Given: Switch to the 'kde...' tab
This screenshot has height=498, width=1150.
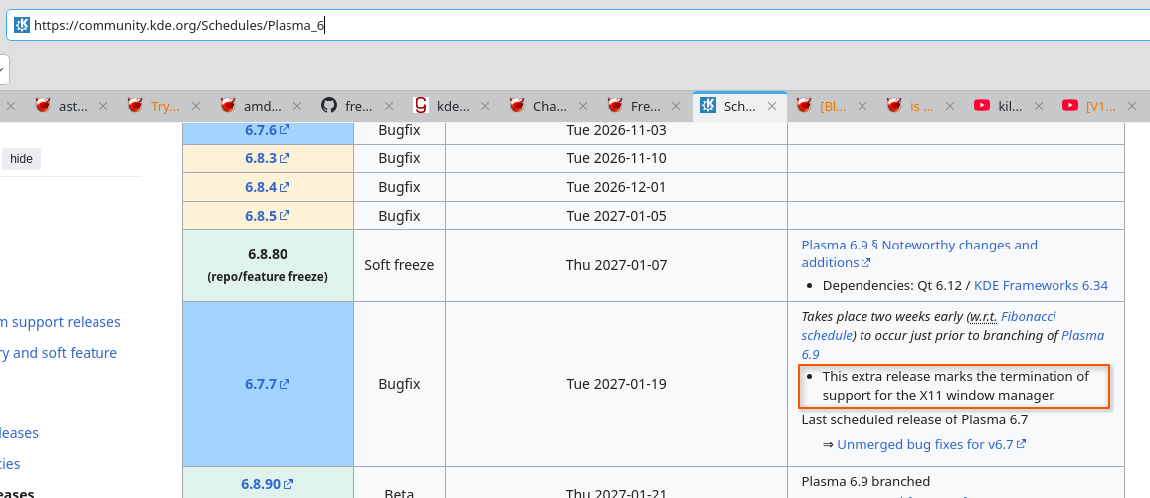Looking at the screenshot, I should 451,106.
